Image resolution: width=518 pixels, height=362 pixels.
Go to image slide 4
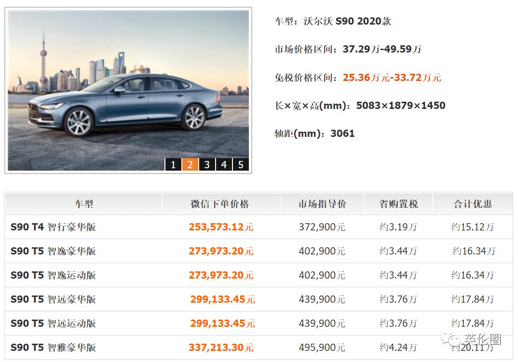[x=224, y=164]
